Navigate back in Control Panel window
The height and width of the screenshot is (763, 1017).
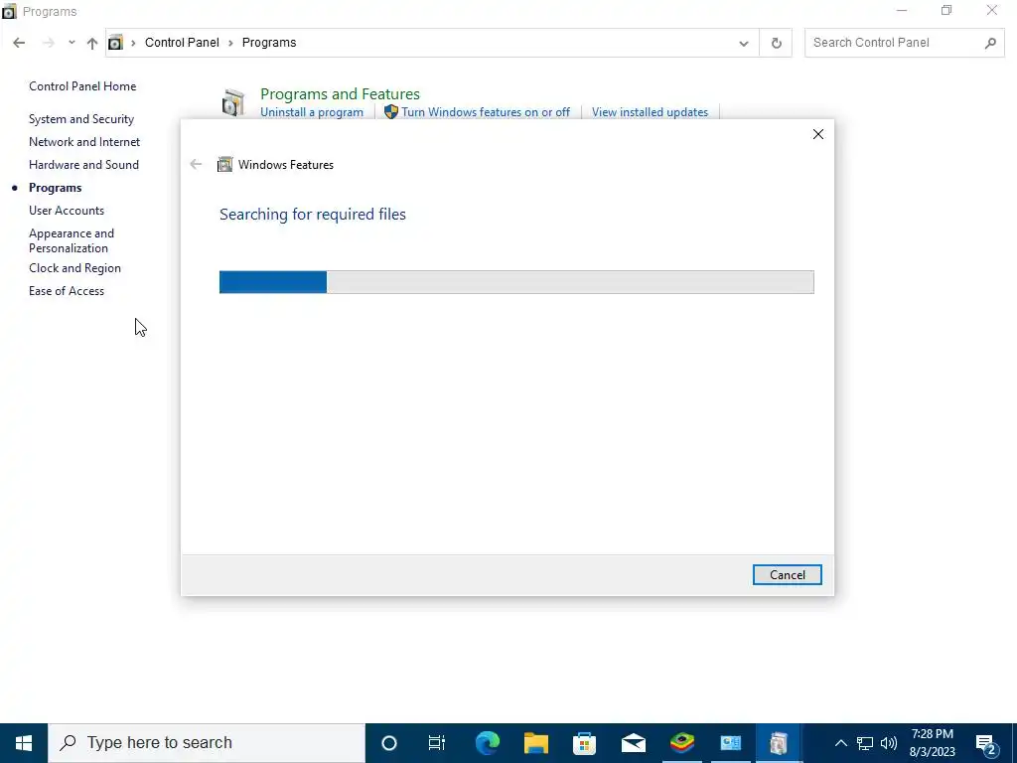pos(19,43)
